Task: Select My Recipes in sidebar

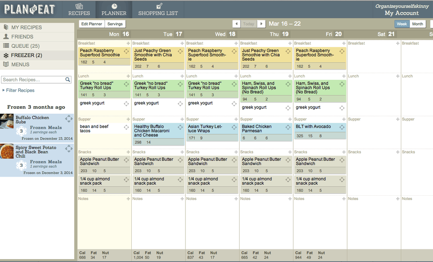Action: pyautogui.click(x=37, y=27)
